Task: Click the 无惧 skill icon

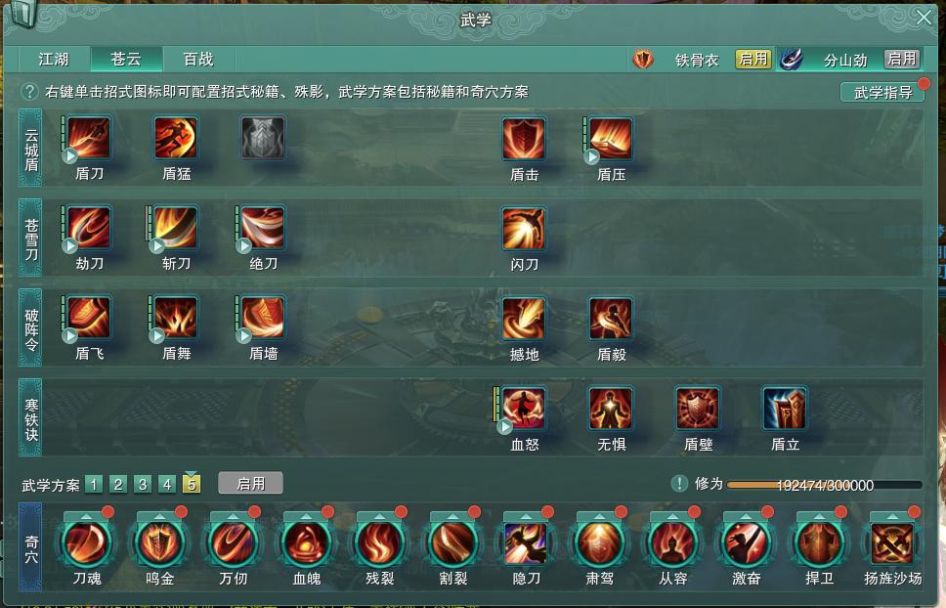Action: pos(611,409)
